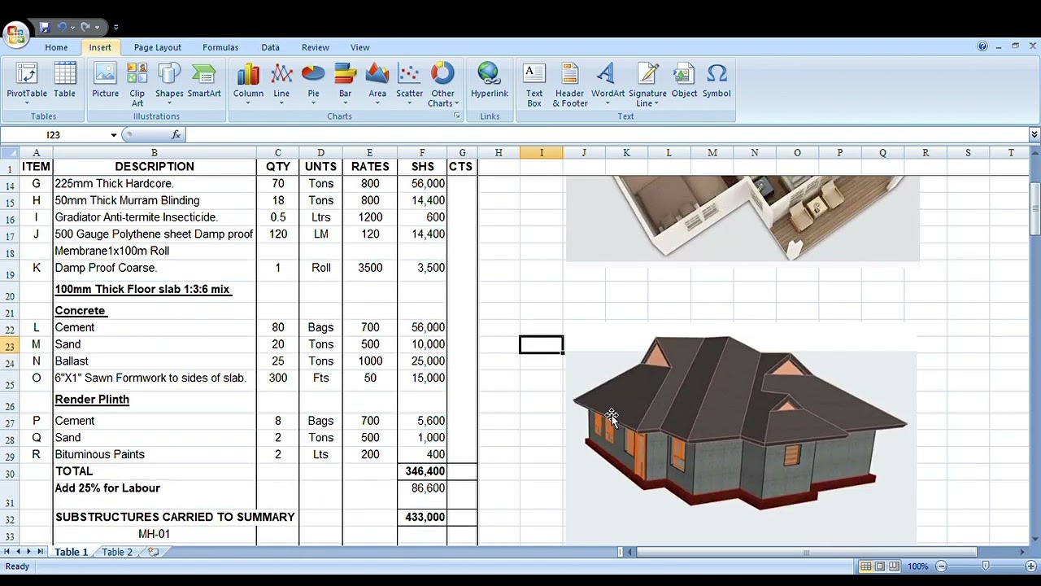This screenshot has height=586, width=1041.
Task: Switch to the Table 2 worksheet
Action: point(116,552)
